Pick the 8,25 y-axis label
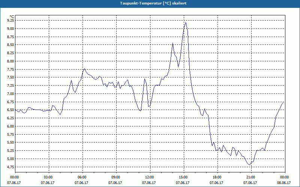The height and width of the screenshot is (187, 300). (x=10, y=53)
